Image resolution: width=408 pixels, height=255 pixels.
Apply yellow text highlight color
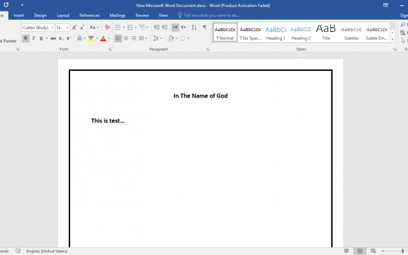coord(91,38)
